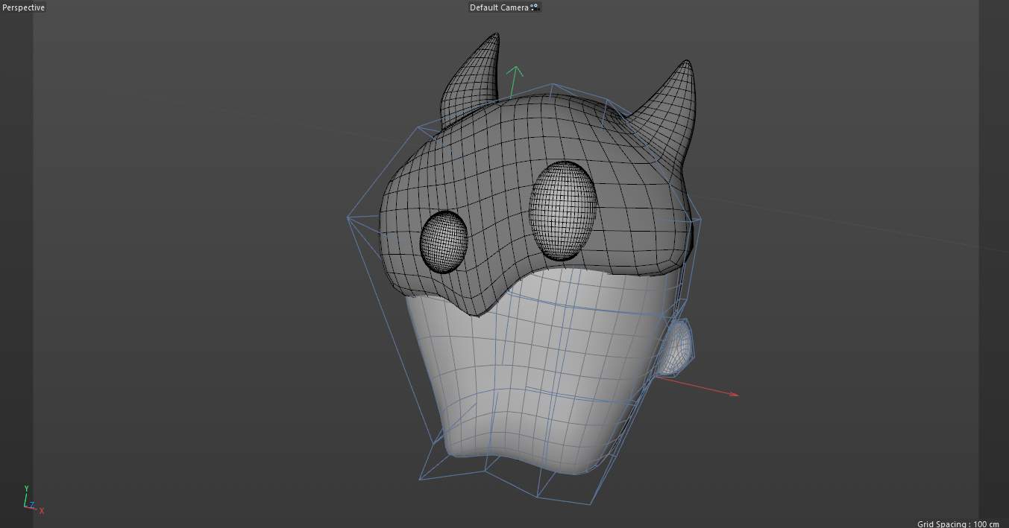Select the smaller left eye sphere
Screen dimensions: 1009x528
(x=444, y=241)
